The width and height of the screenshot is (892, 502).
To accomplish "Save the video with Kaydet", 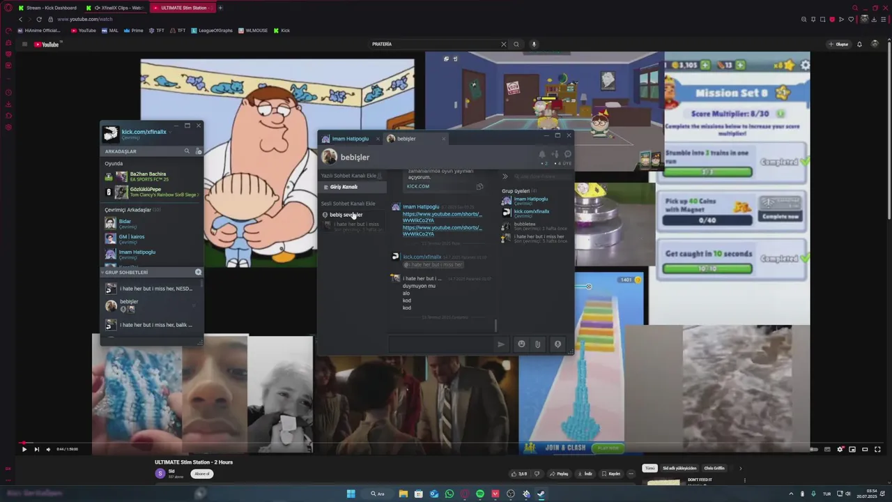I will [x=611, y=473].
